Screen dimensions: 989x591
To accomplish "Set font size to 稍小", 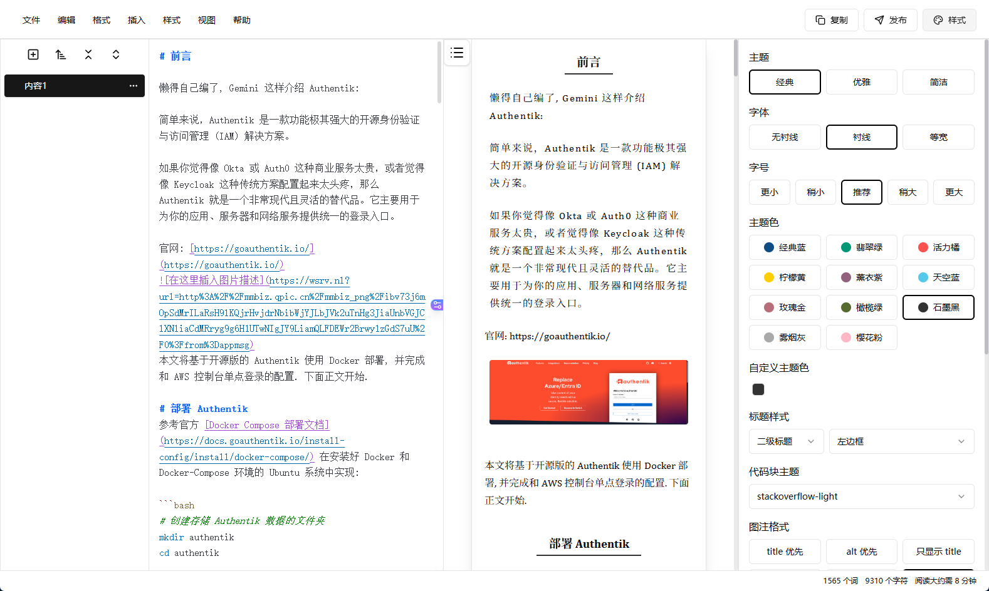I will pyautogui.click(x=815, y=192).
